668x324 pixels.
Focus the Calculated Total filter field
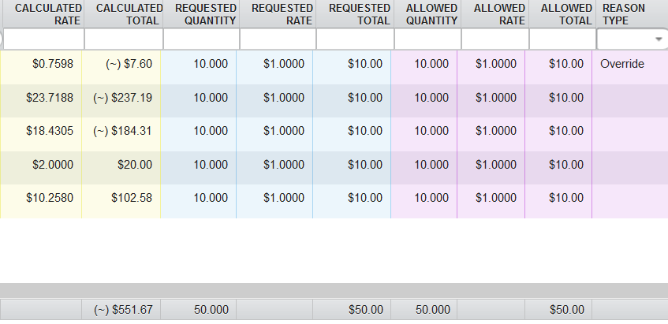(x=123, y=39)
